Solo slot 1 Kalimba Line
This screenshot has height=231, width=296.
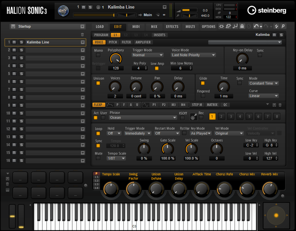(21, 42)
